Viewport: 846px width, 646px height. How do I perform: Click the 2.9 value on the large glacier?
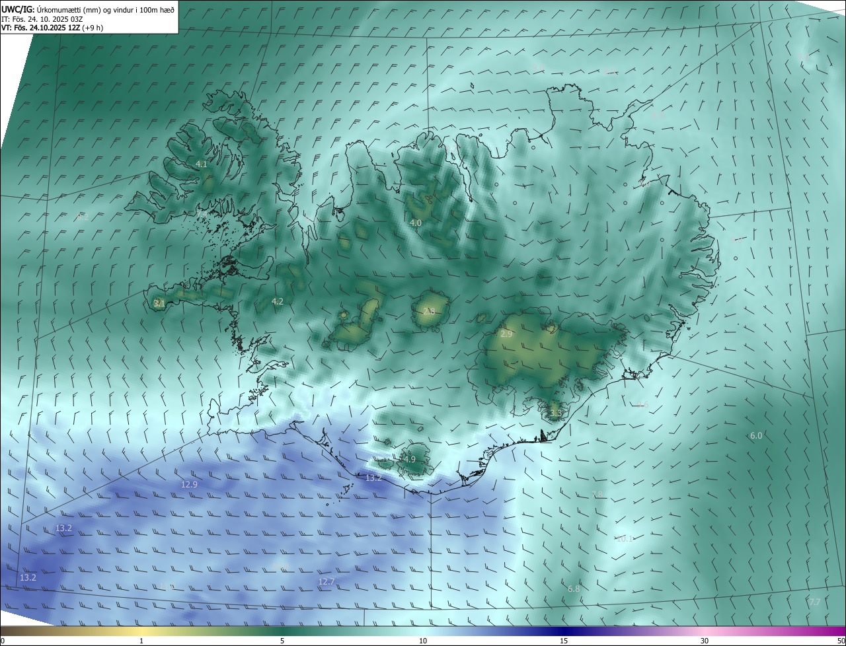506,334
